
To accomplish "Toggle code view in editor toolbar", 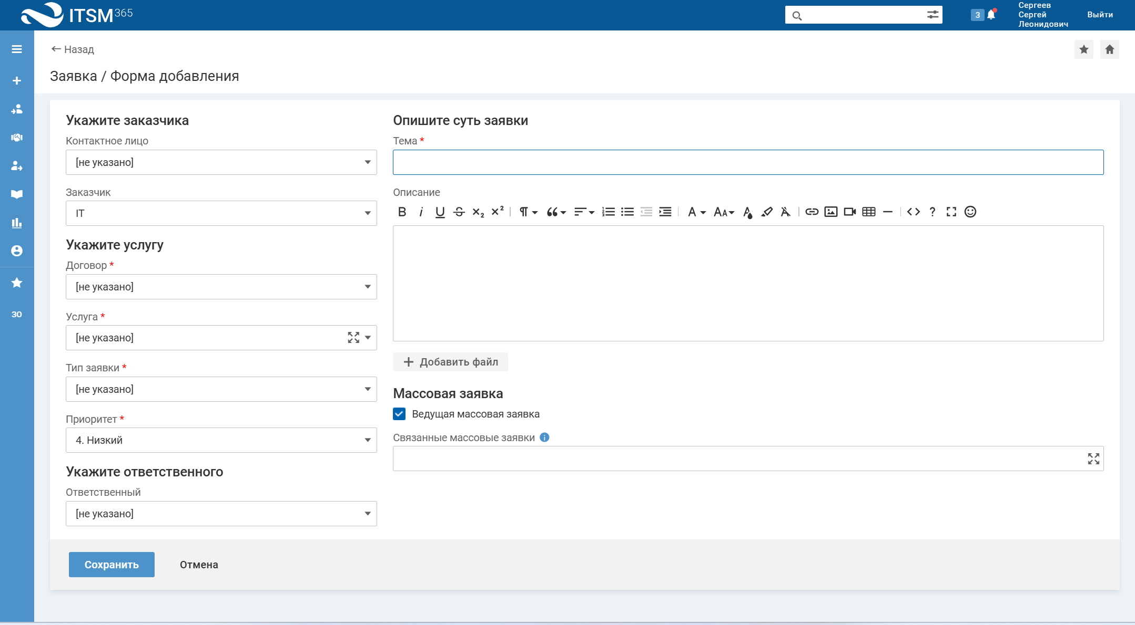I will (914, 212).
